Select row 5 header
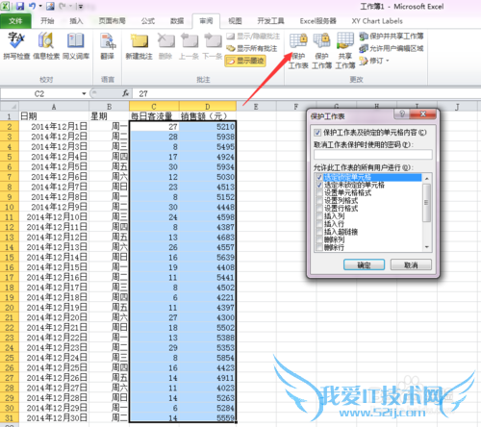 (x=10, y=157)
